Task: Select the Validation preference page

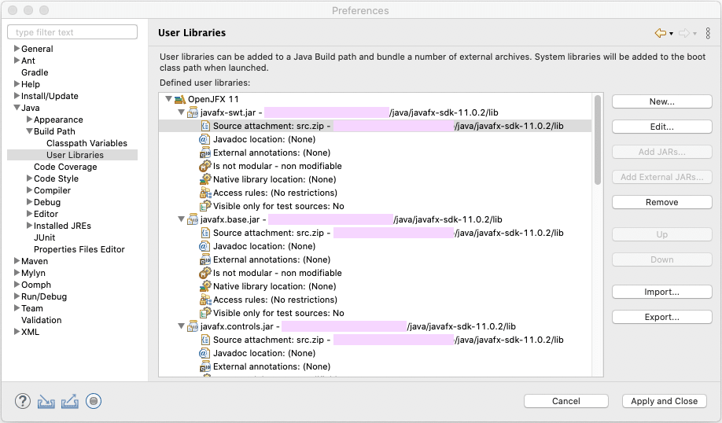Action: point(41,320)
